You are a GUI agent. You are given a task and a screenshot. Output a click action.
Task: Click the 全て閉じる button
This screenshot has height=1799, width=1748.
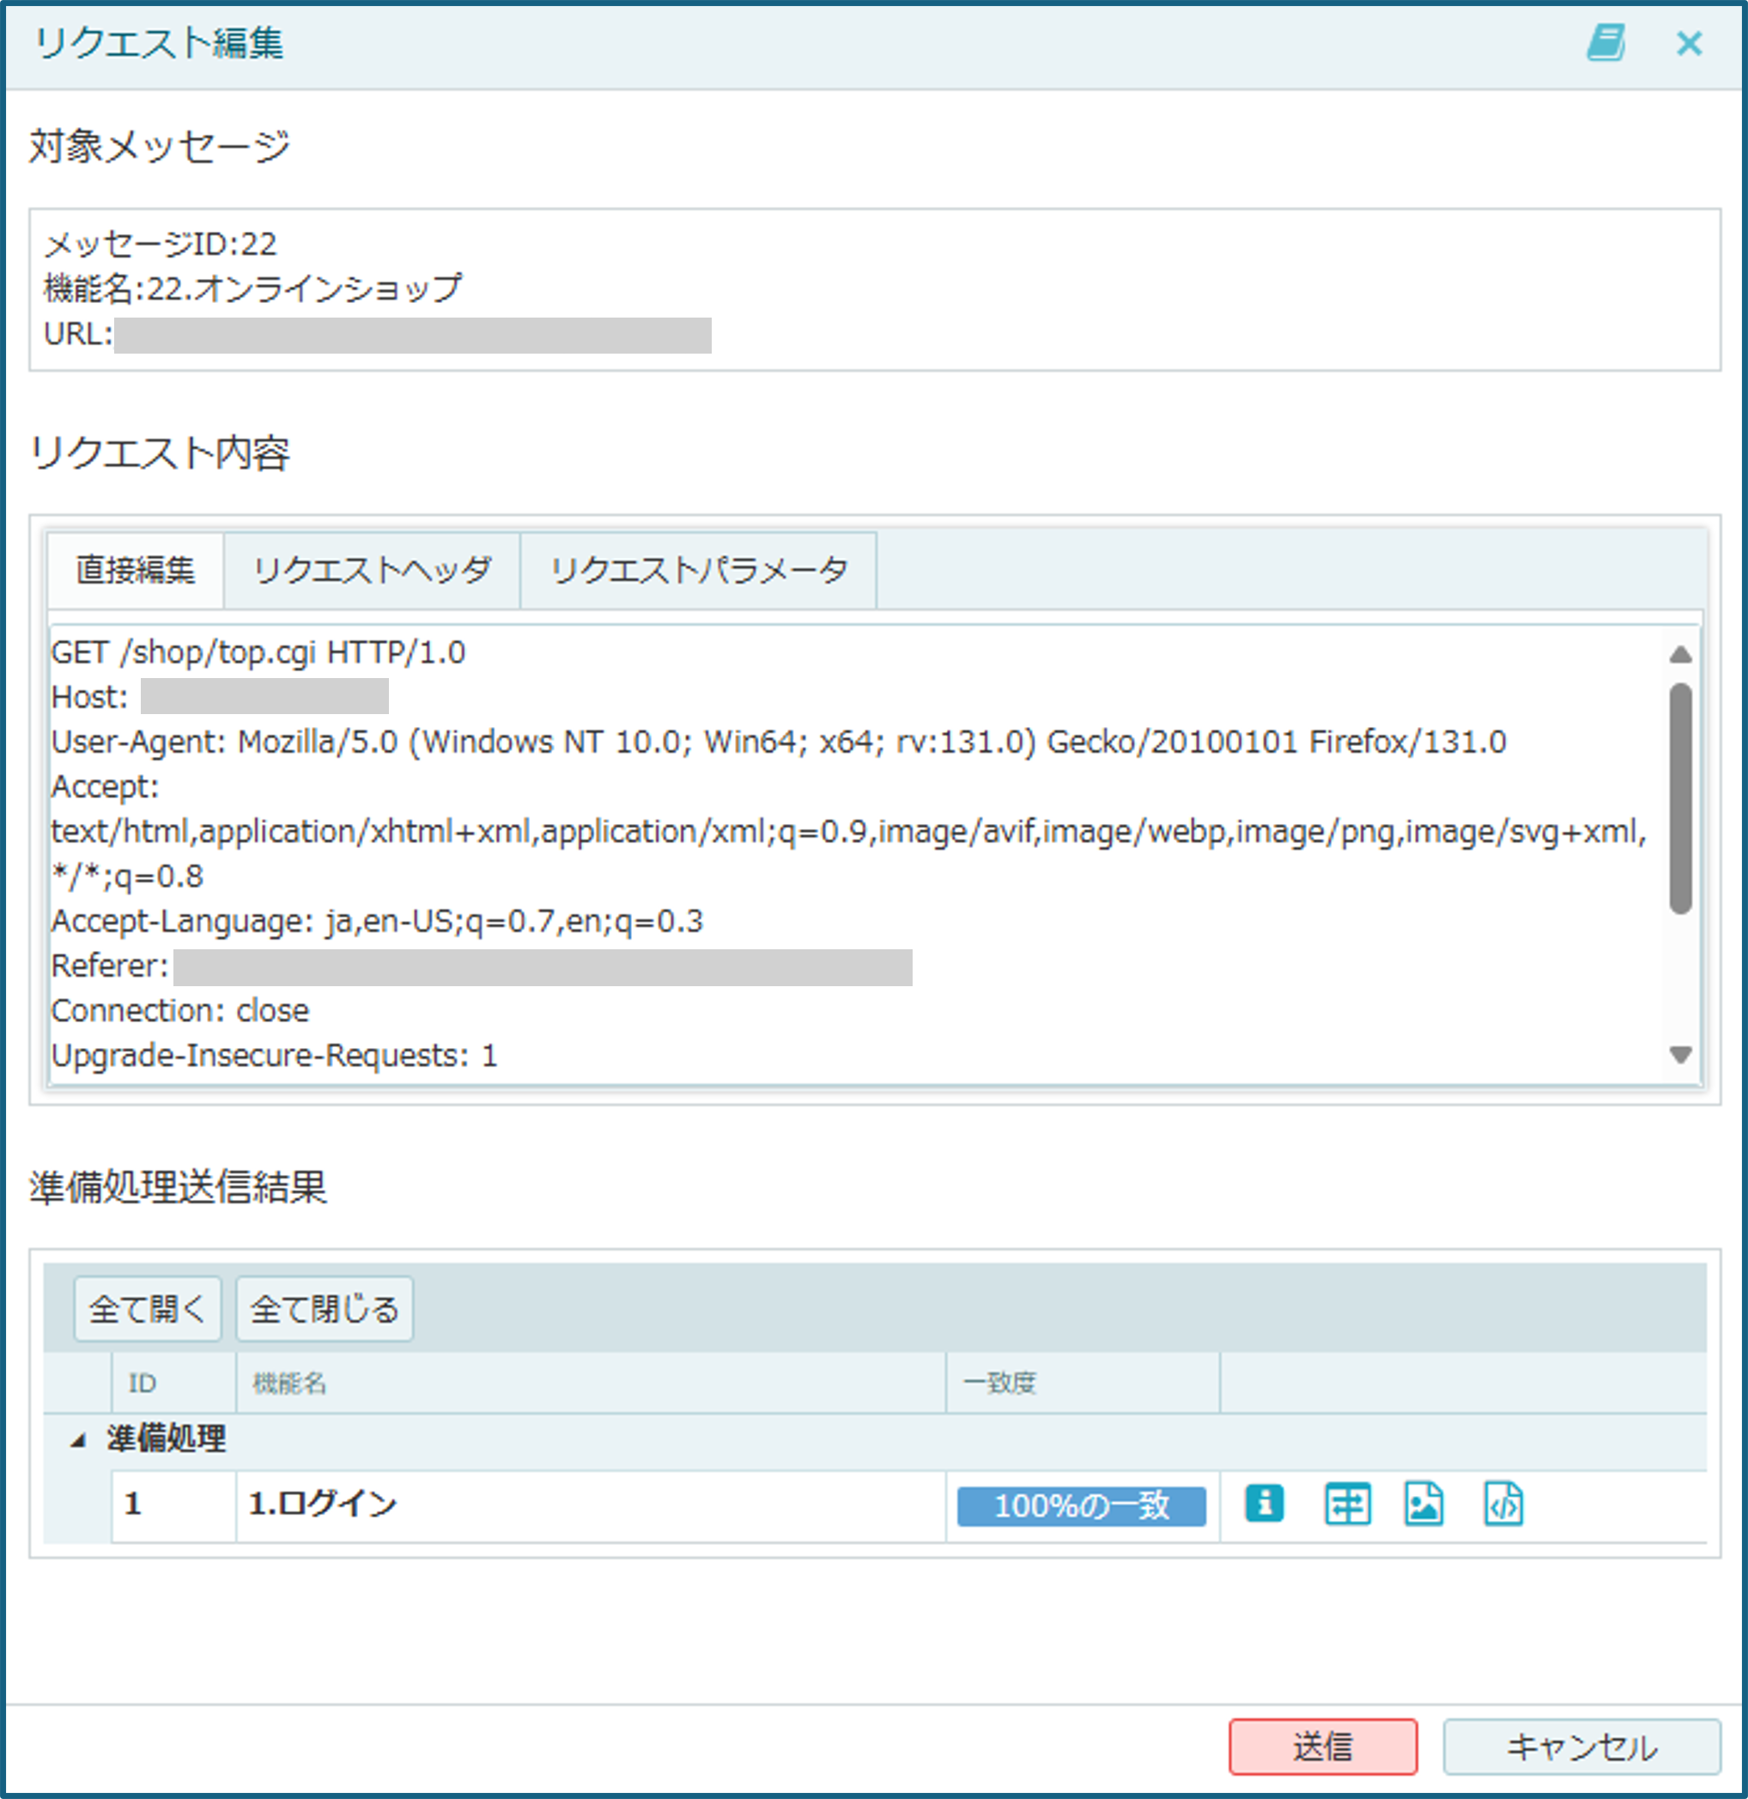coord(325,1309)
